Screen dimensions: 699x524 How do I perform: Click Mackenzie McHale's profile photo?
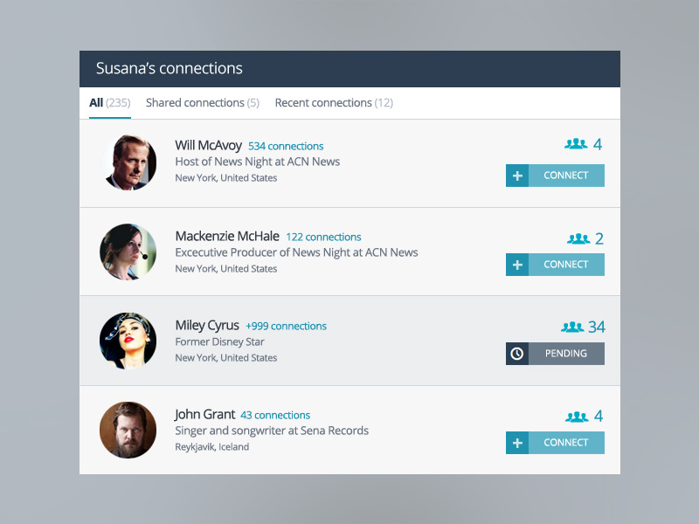128,252
